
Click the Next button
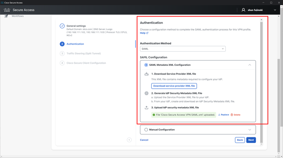[x=251, y=140]
